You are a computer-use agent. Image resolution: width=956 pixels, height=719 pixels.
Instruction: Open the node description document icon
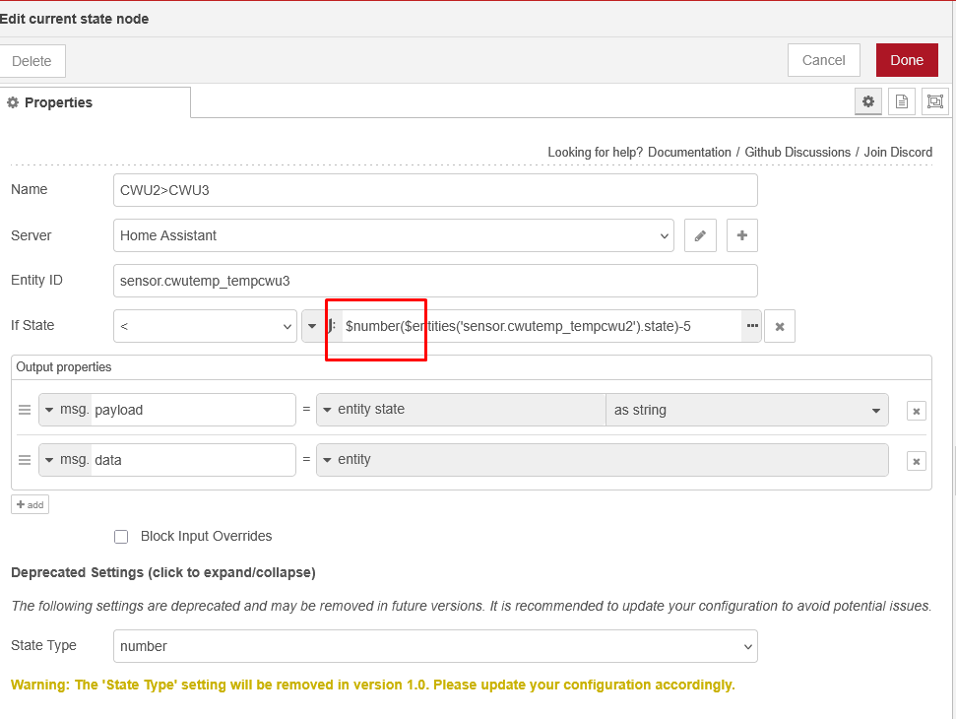901,101
